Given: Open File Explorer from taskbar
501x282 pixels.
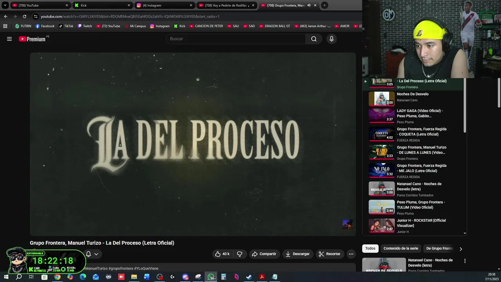Looking at the screenshot, I should (x=134, y=277).
